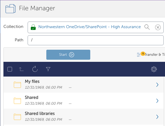
Task: Expand Shared folder with its chevron
Action: tap(157, 101)
